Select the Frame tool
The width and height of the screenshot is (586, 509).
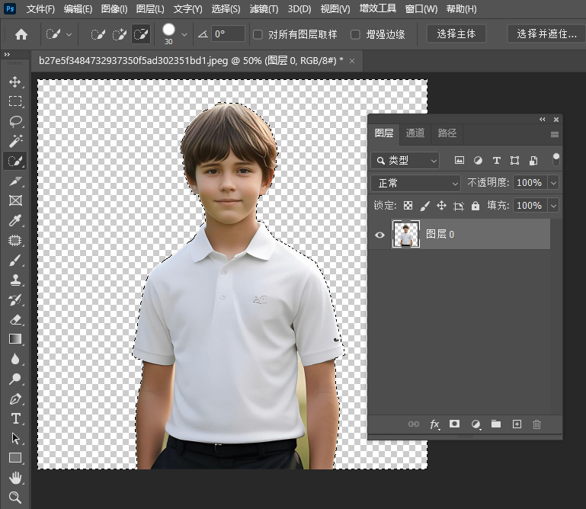coord(15,200)
